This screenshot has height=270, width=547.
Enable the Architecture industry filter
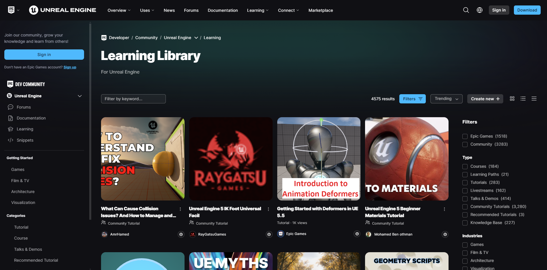[x=465, y=261]
